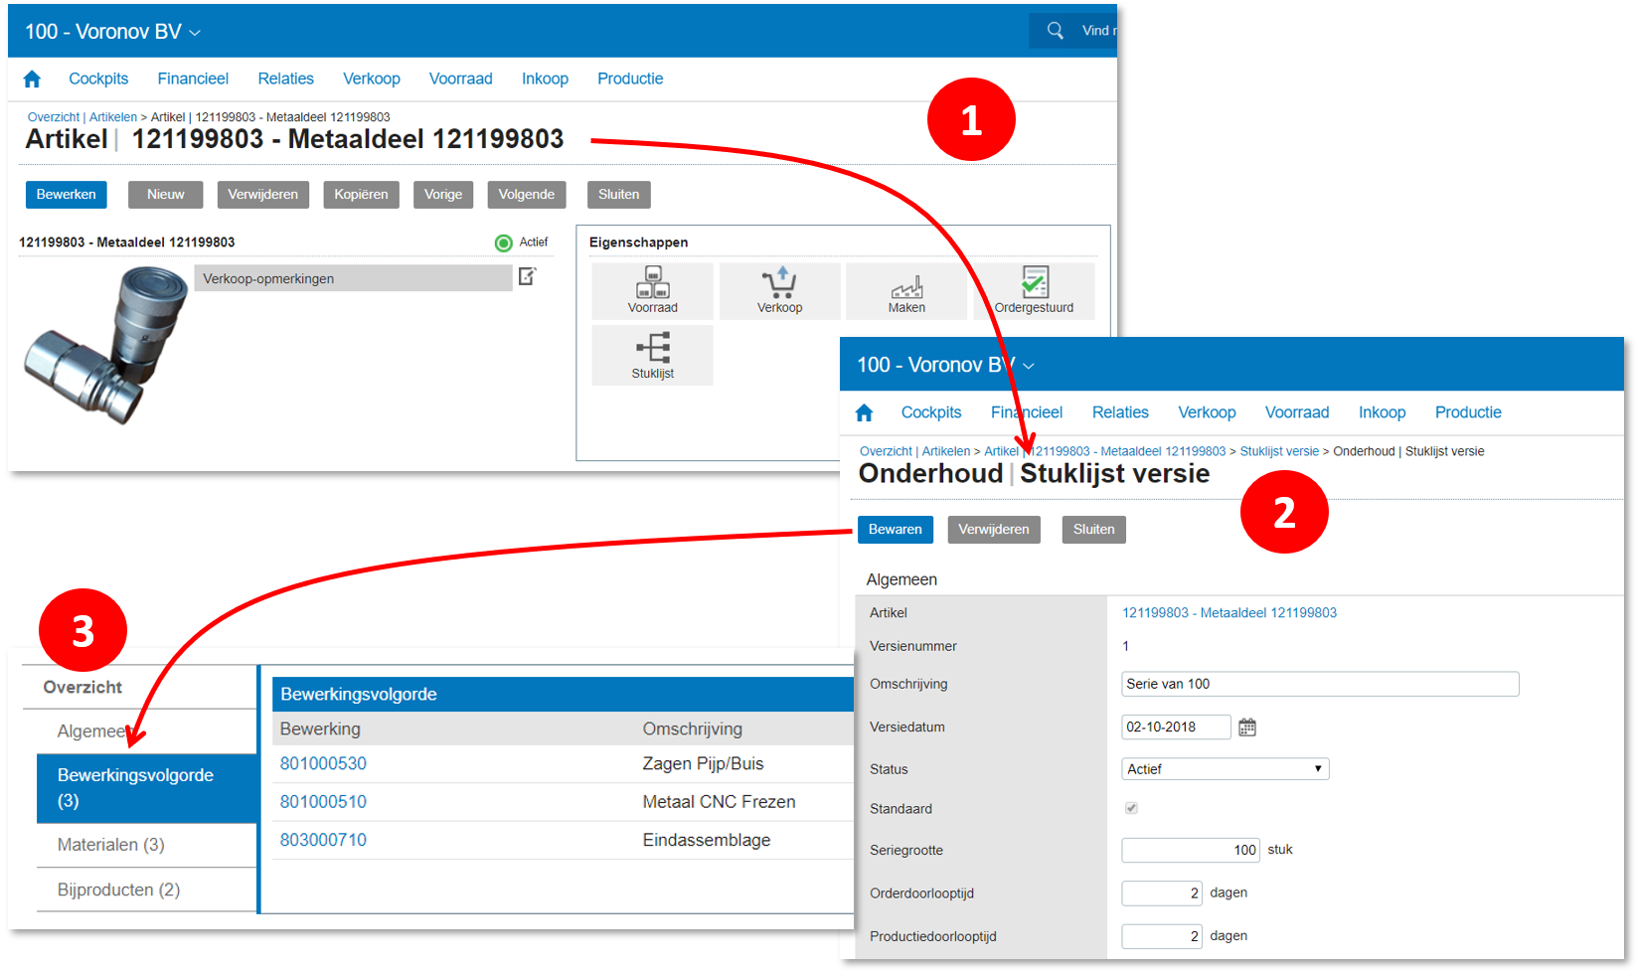Click the search magnifier icon

click(x=1055, y=31)
